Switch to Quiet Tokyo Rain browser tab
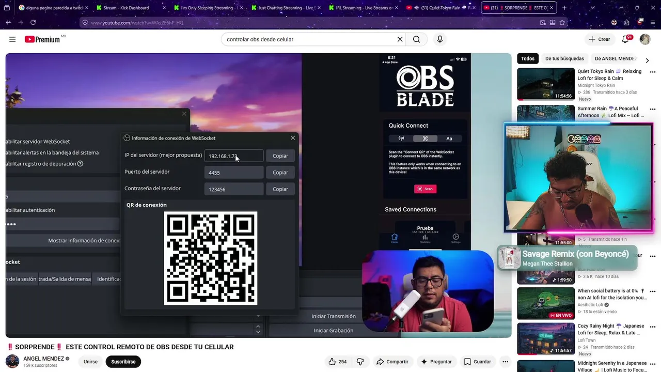 click(440, 8)
